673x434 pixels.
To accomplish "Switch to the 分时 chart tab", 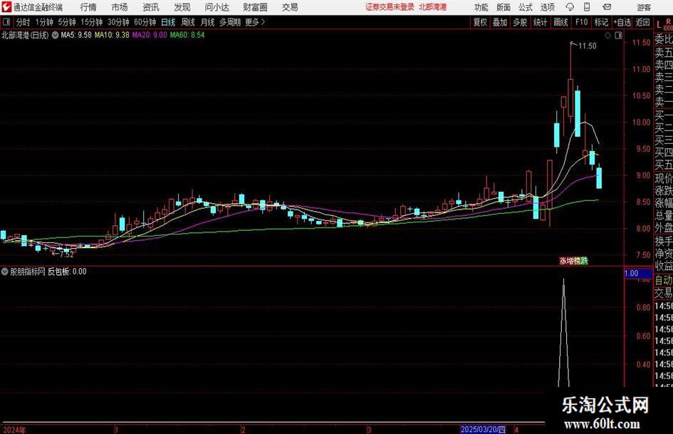I will coord(23,22).
